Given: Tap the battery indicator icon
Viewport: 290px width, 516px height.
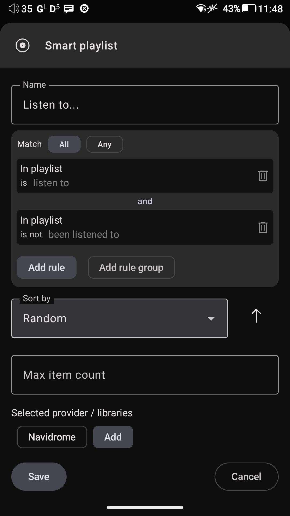Looking at the screenshot, I should tap(249, 9).
